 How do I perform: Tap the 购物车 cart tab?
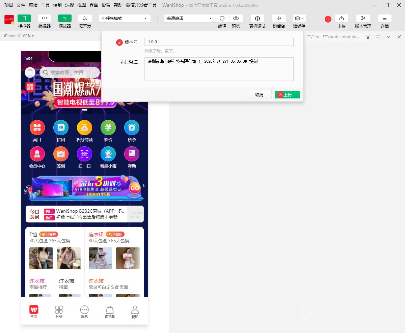point(110,312)
